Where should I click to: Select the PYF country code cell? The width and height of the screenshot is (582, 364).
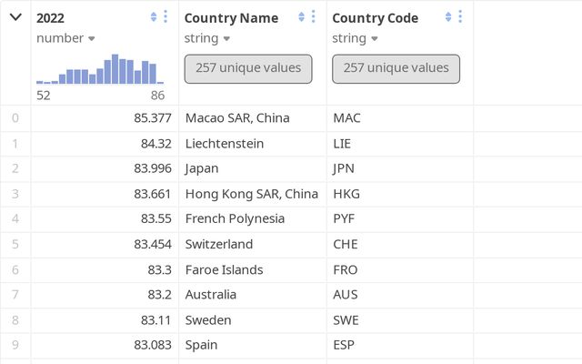click(x=400, y=219)
